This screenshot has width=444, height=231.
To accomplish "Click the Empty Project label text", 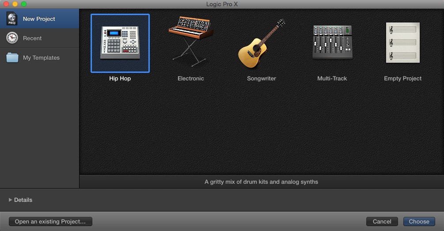I will 402,79.
